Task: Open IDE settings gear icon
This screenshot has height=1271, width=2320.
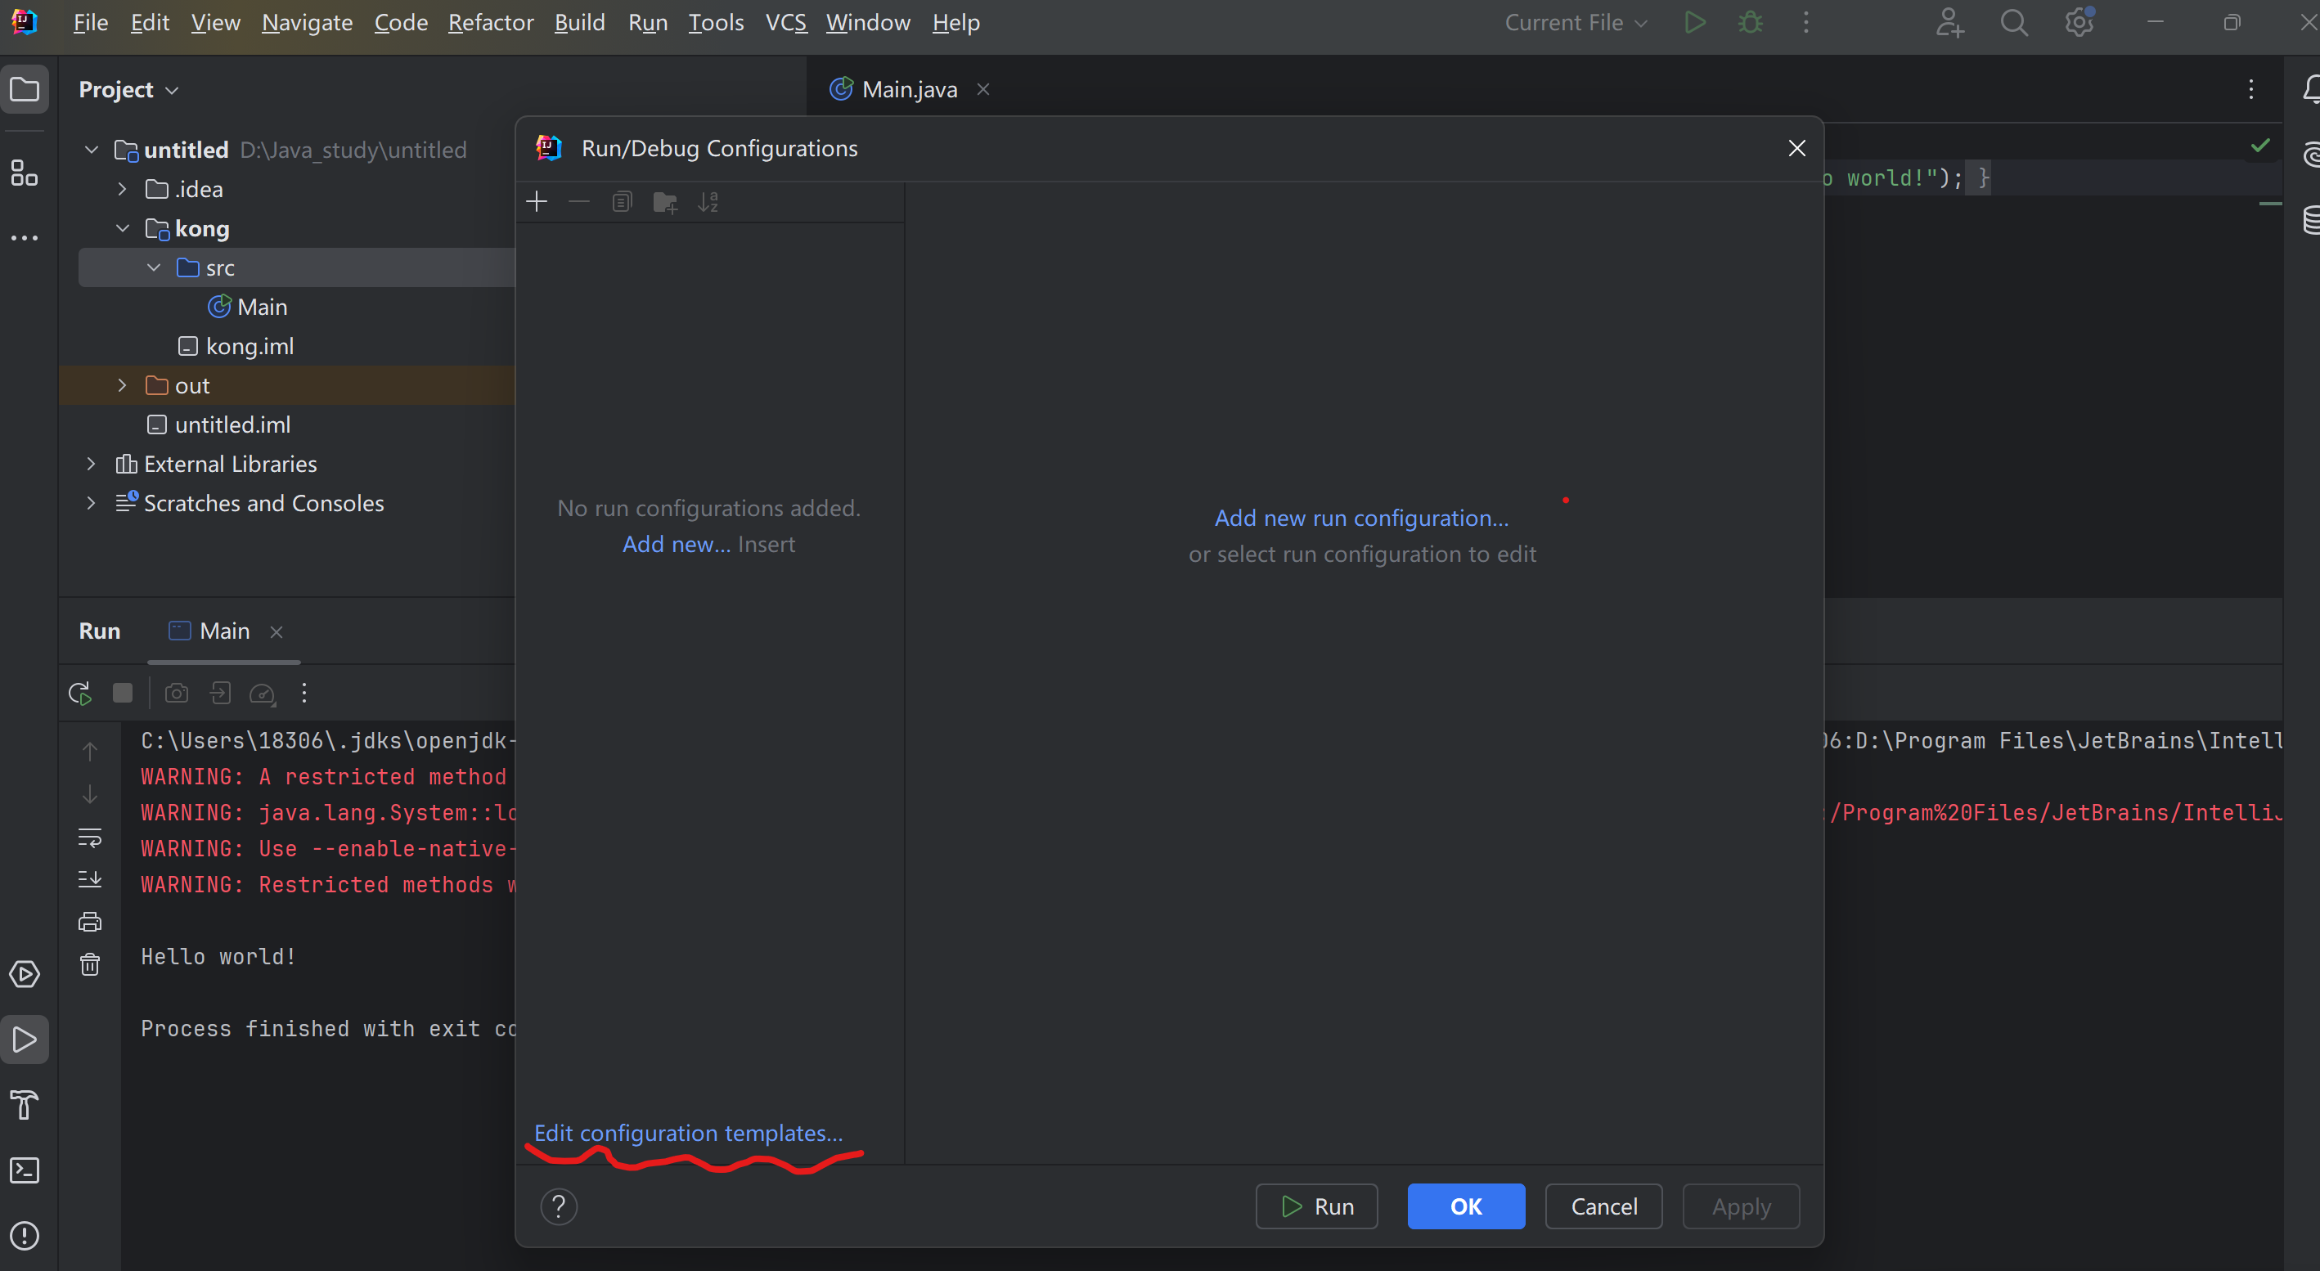Action: coord(2079,23)
